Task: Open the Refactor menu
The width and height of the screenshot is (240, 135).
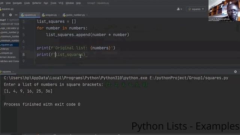Action: click(x=37, y=3)
